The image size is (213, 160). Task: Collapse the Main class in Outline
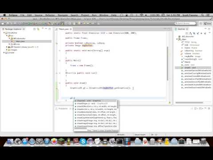pyautogui.click(x=177, y=39)
